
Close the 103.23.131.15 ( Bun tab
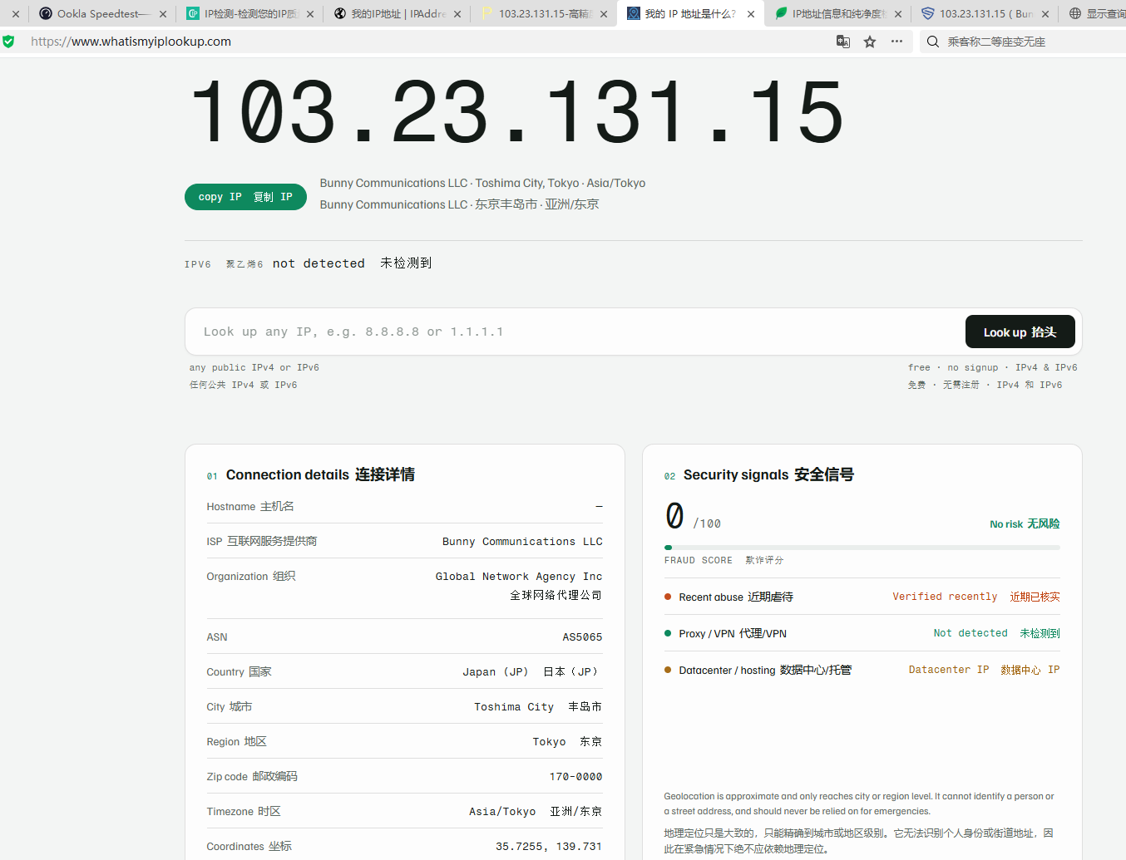pos(1045,14)
